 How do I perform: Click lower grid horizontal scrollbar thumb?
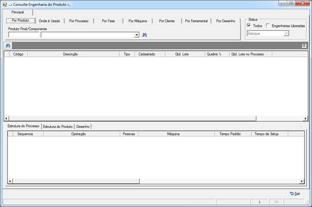click(76, 181)
